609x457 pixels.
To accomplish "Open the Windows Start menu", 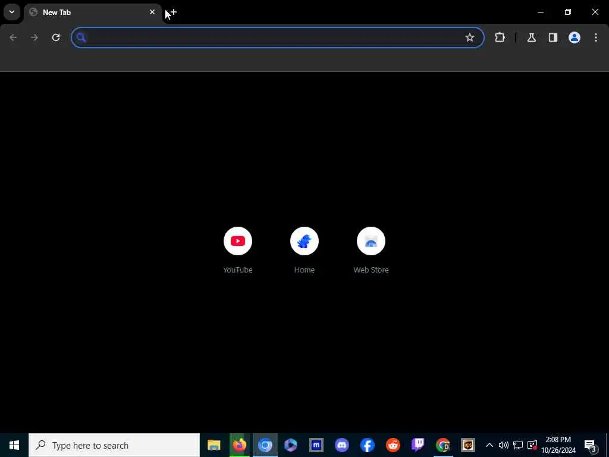I will pyautogui.click(x=14, y=445).
